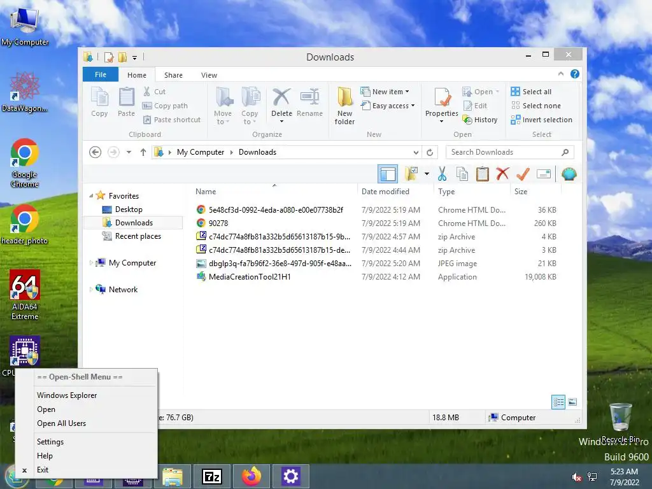Click the Back navigation arrow
This screenshot has width=652, height=489.
coord(96,152)
